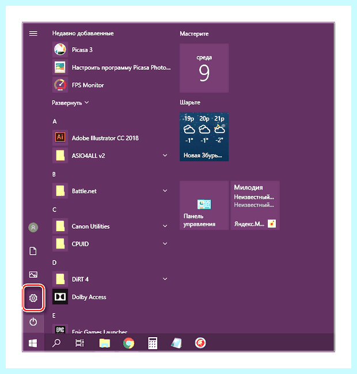Open the CPUID folder icon

coord(60,244)
